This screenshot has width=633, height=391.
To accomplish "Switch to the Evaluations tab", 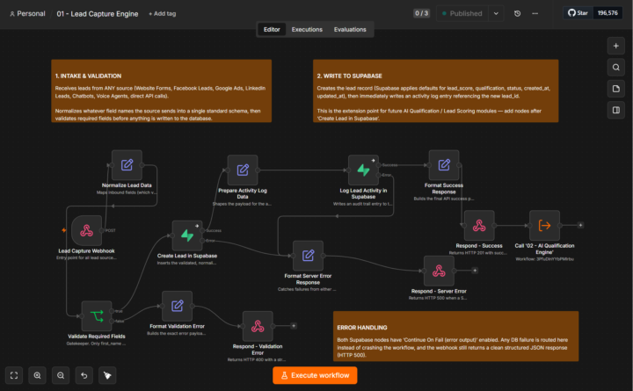I will pos(350,30).
